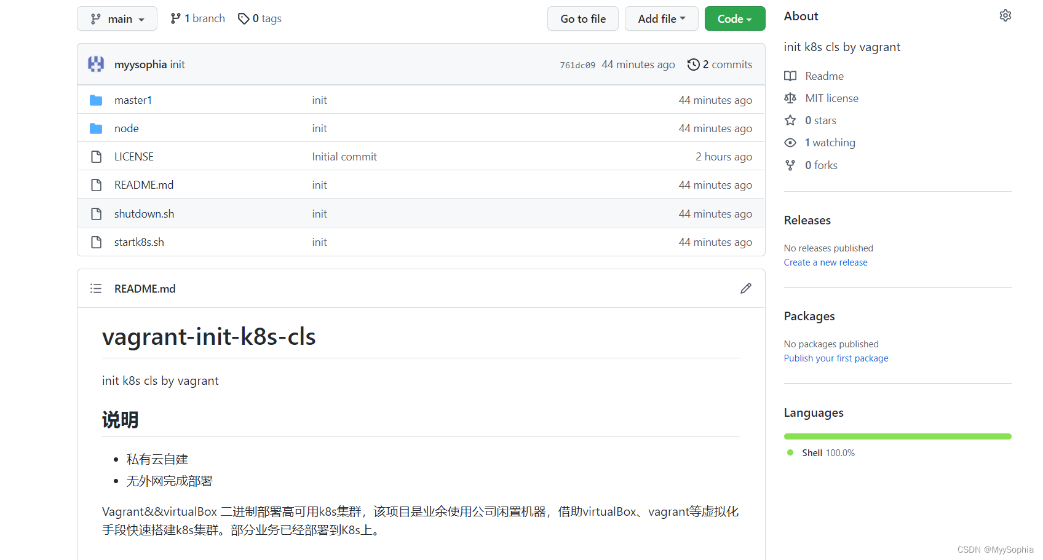Image resolution: width=1043 pixels, height=560 pixels.
Task: Open the LICENSE file
Action: coord(134,156)
